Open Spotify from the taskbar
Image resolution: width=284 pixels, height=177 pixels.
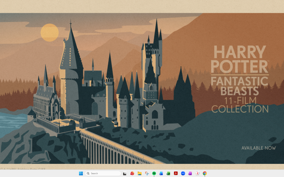click(154, 173)
